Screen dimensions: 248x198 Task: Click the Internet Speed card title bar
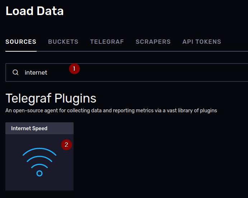39,128
